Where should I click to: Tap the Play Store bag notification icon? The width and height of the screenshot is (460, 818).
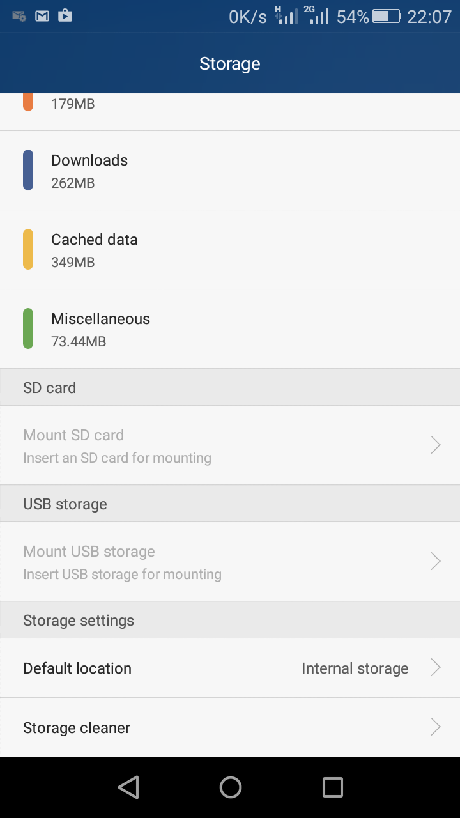[x=65, y=15]
